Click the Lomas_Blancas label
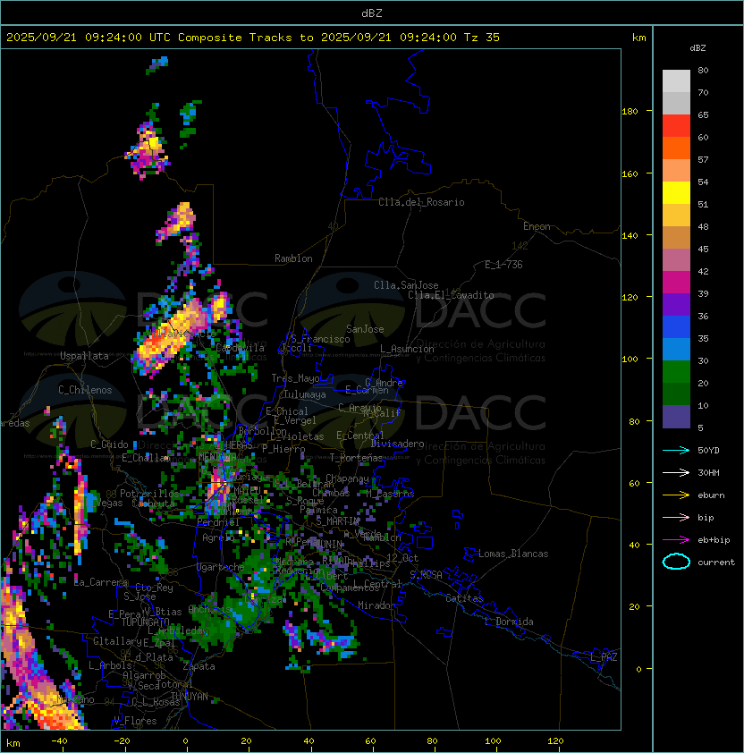This screenshot has width=744, height=753. point(513,554)
